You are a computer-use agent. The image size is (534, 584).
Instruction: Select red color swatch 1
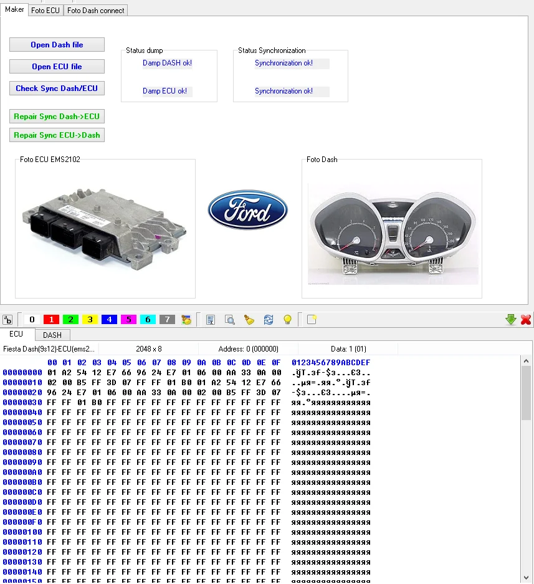tap(51, 320)
